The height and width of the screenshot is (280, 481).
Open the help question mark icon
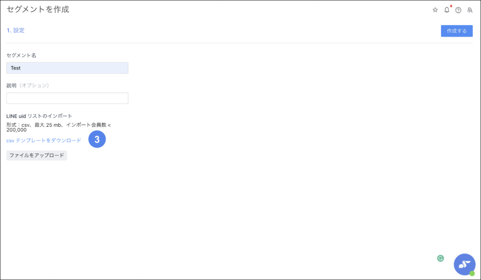click(x=458, y=10)
